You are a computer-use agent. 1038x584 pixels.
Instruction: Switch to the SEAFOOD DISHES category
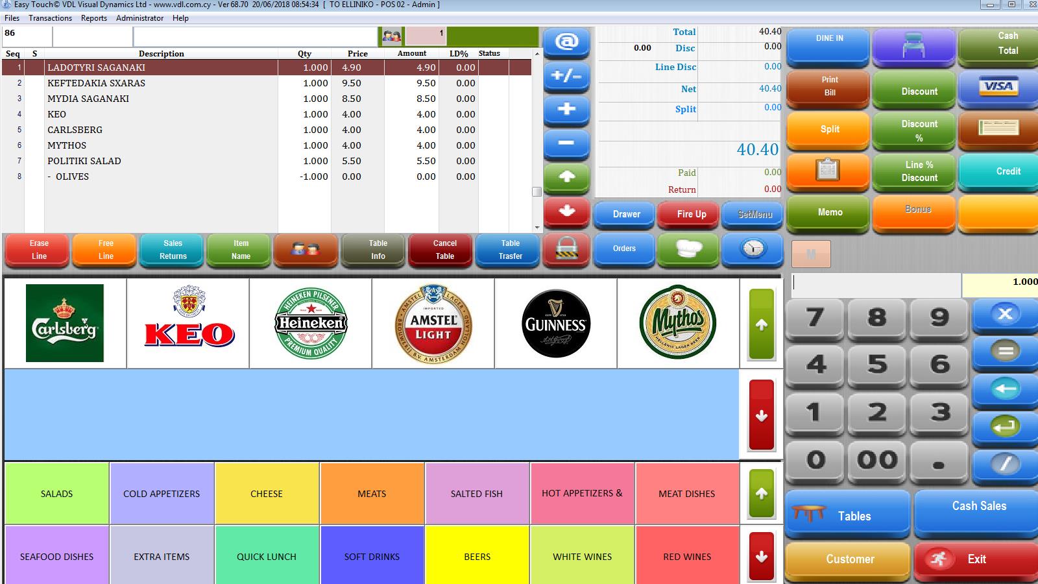point(56,557)
